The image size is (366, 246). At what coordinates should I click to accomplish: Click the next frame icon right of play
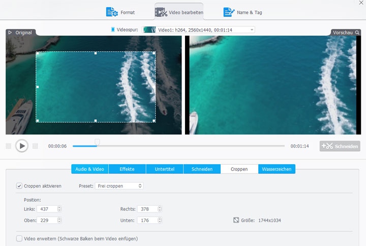pos(35,146)
